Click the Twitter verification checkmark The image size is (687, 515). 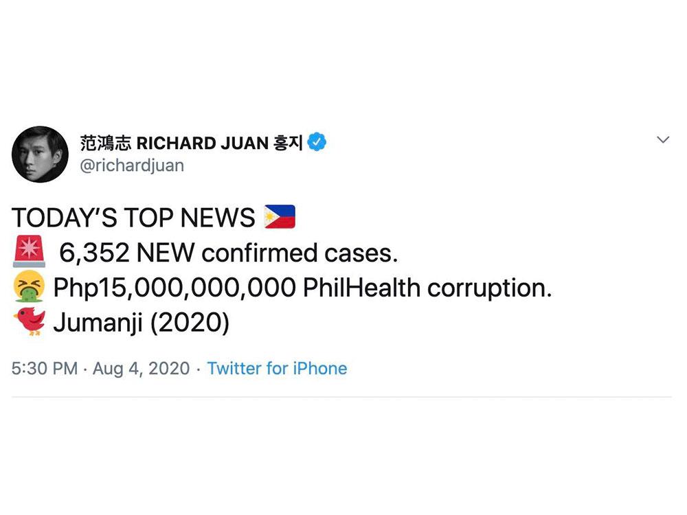click(315, 141)
